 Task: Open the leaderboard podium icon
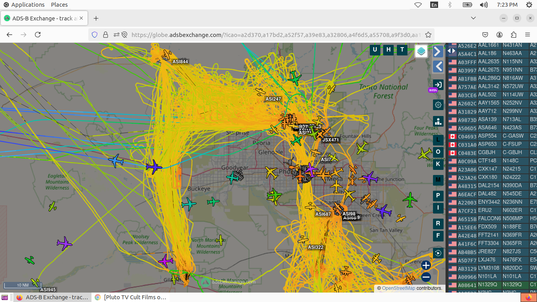coord(438,121)
